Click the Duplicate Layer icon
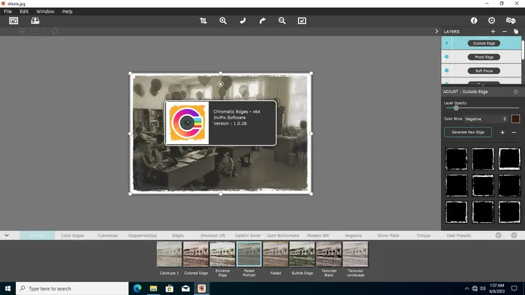 [x=516, y=31]
